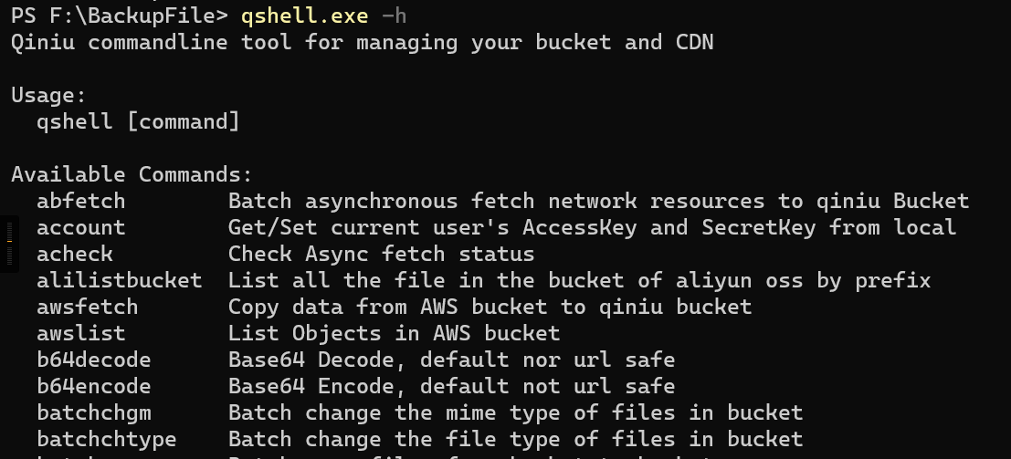Click the alilistbucket command name
This screenshot has width=1011, height=459.
coord(120,280)
